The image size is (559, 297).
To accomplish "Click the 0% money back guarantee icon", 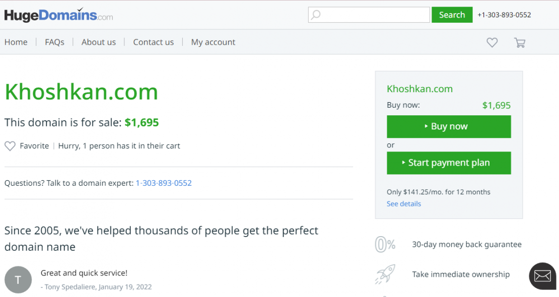I will point(385,245).
